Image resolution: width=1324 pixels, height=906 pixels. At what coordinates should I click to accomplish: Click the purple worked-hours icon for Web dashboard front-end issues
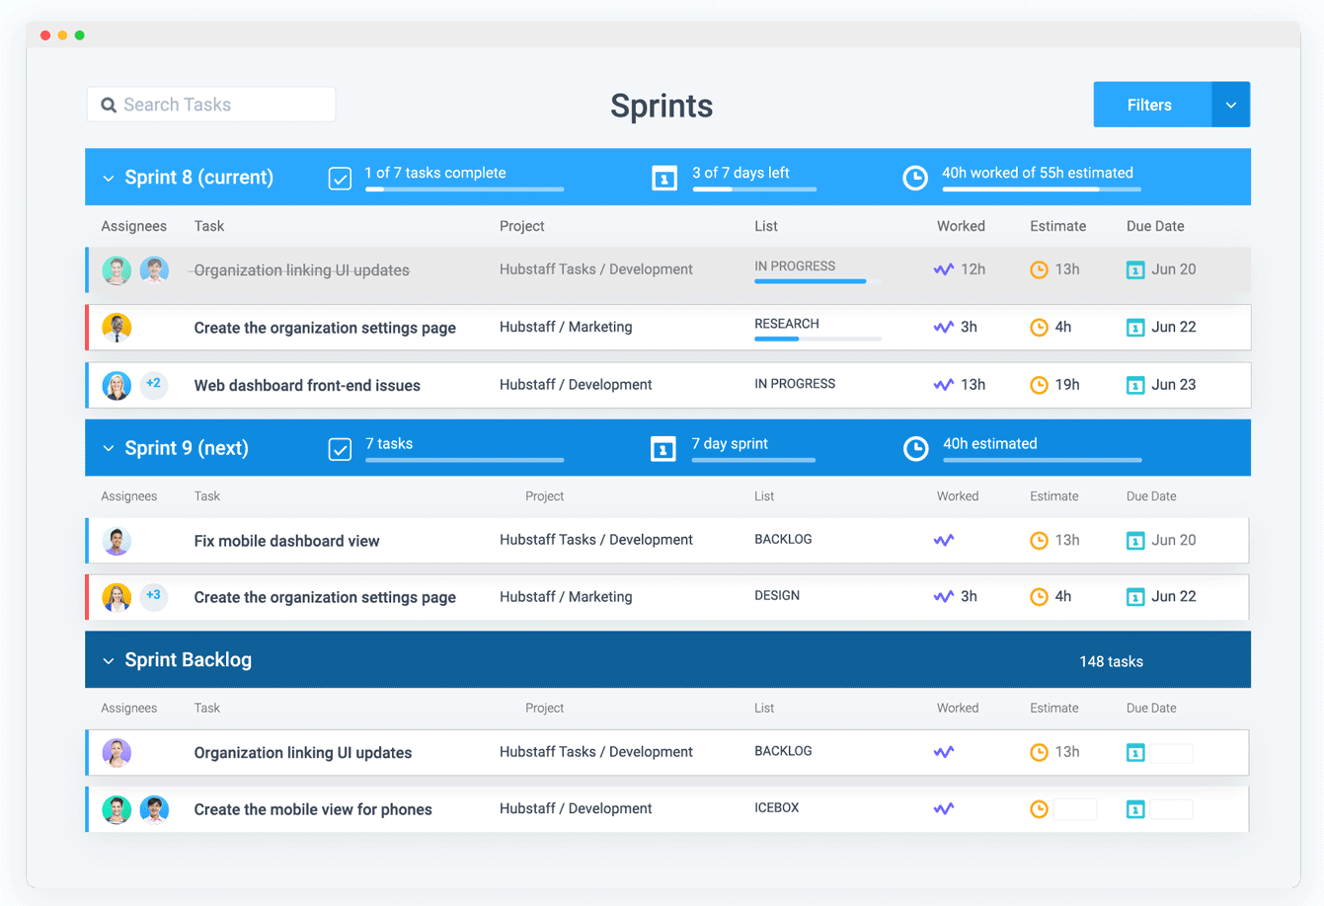pyautogui.click(x=943, y=385)
